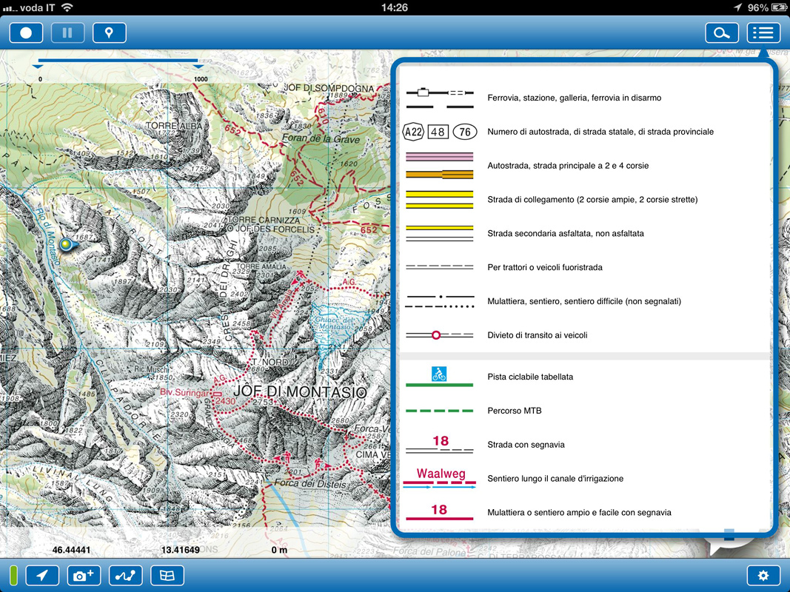
Task: Click the 'TORRE CARNIZZA' map label
Action: pos(264,220)
